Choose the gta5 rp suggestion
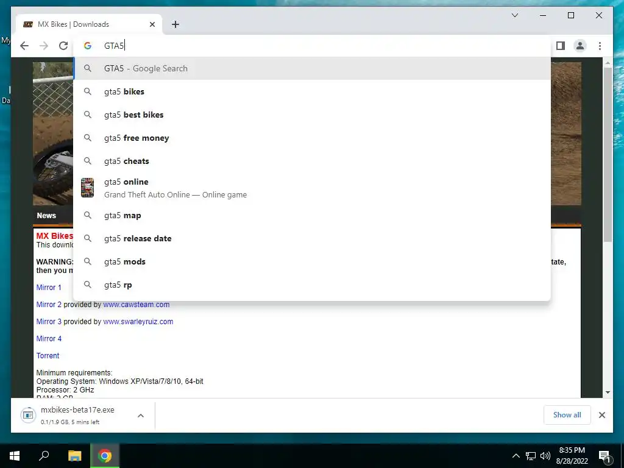624x468 pixels. [312, 285]
